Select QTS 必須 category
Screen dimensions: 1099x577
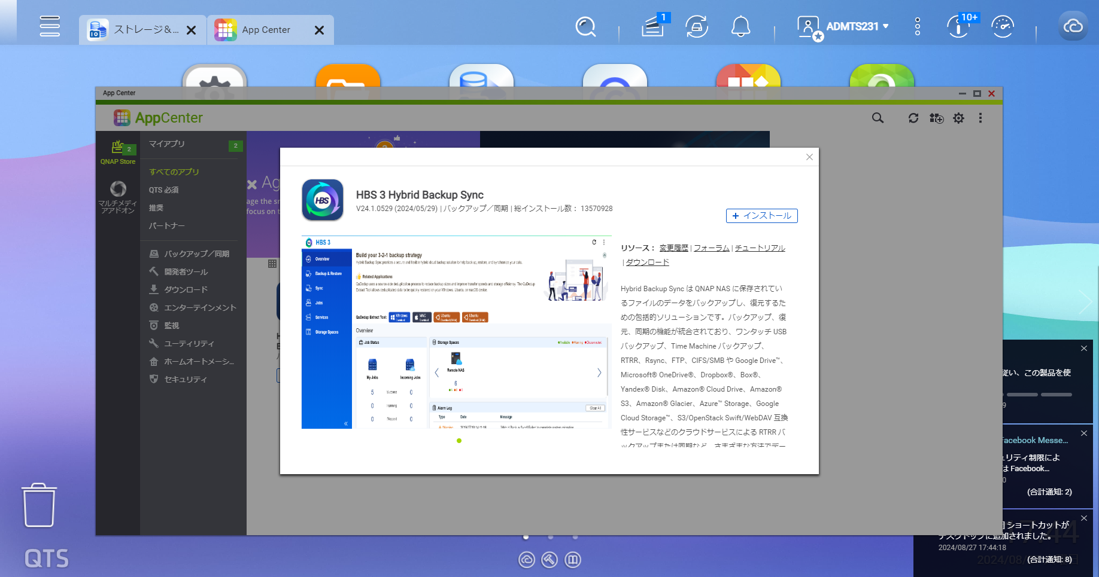pyautogui.click(x=164, y=190)
